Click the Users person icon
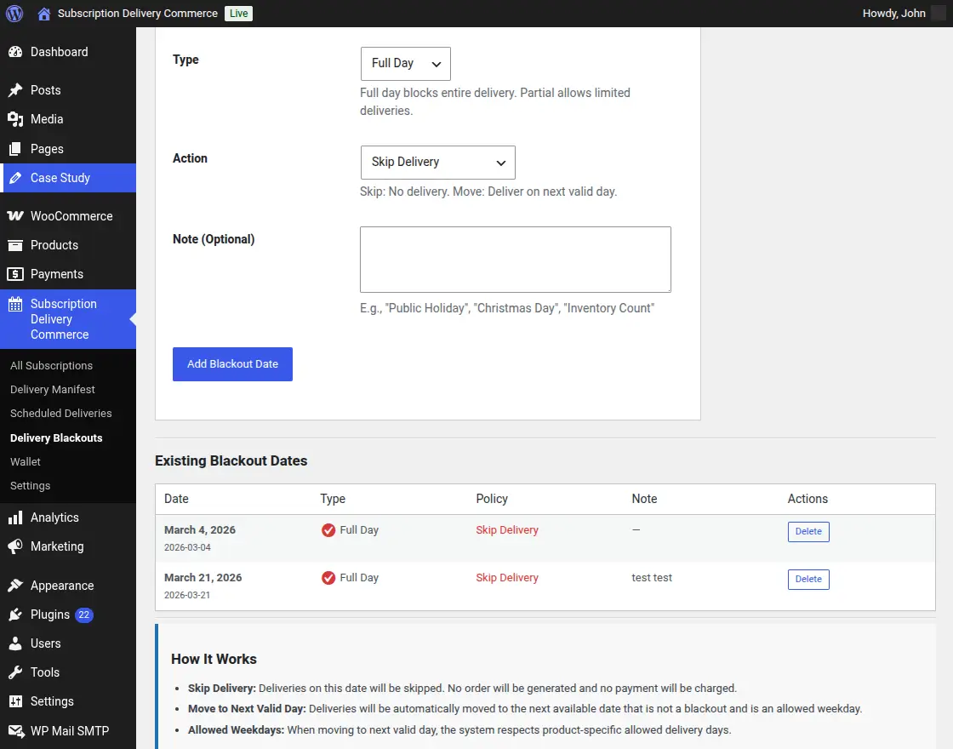Screen dimensions: 953x749 15,643
